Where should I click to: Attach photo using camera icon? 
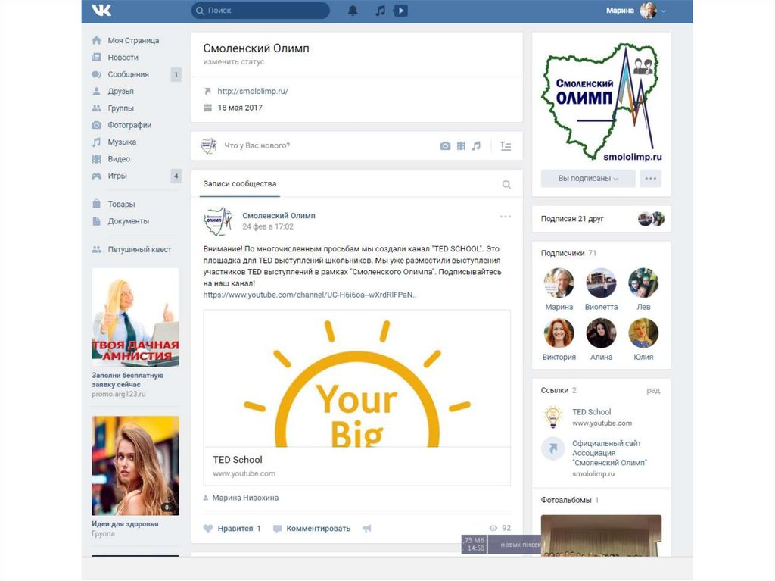click(445, 146)
